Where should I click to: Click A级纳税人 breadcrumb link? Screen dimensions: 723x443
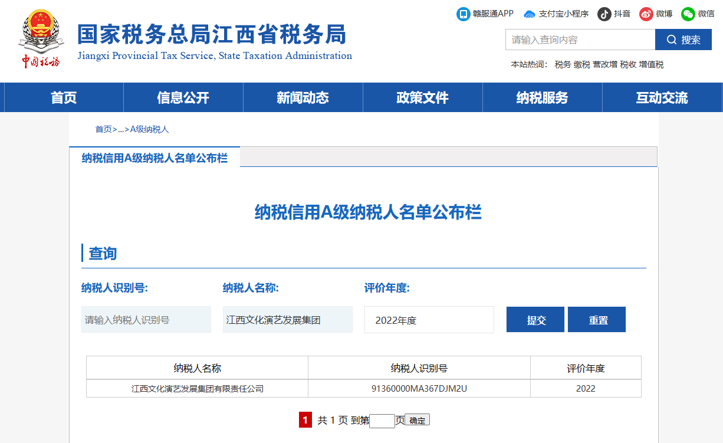point(149,129)
